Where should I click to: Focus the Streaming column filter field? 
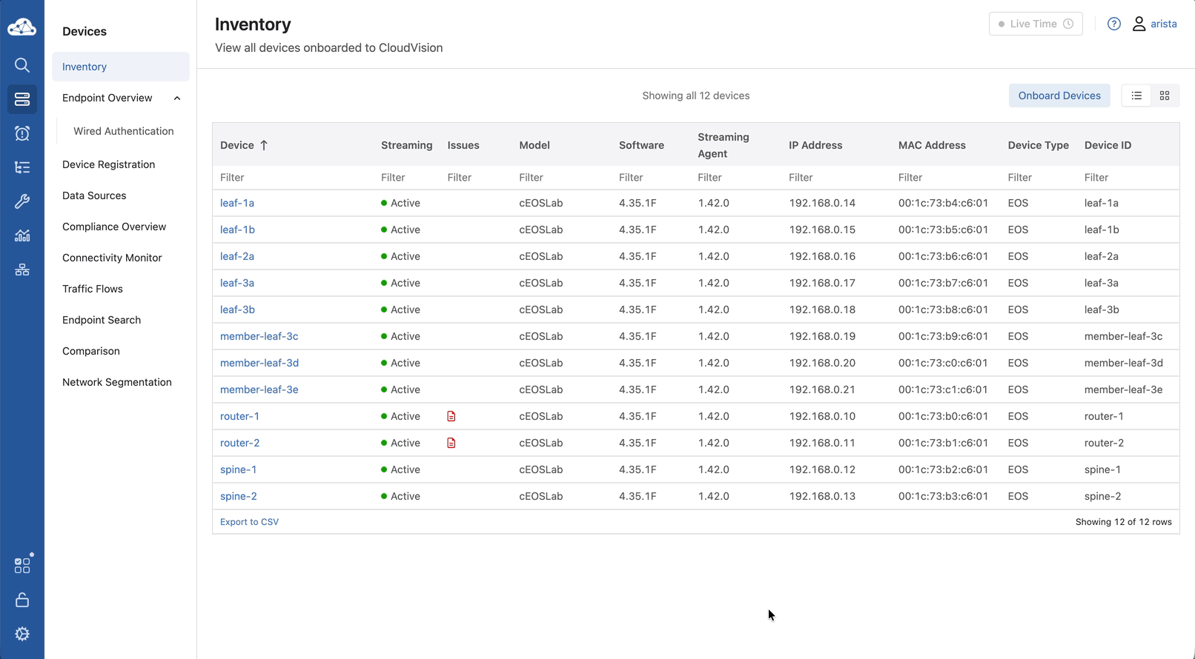click(x=407, y=178)
